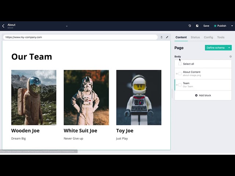Open the About story title dropdown arrow
235x176 pixels.
(67, 26)
